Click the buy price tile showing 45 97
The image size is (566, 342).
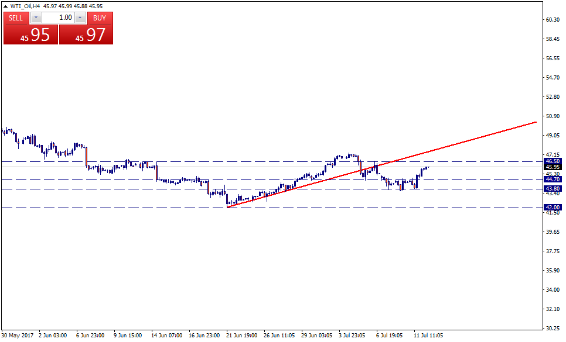point(86,34)
